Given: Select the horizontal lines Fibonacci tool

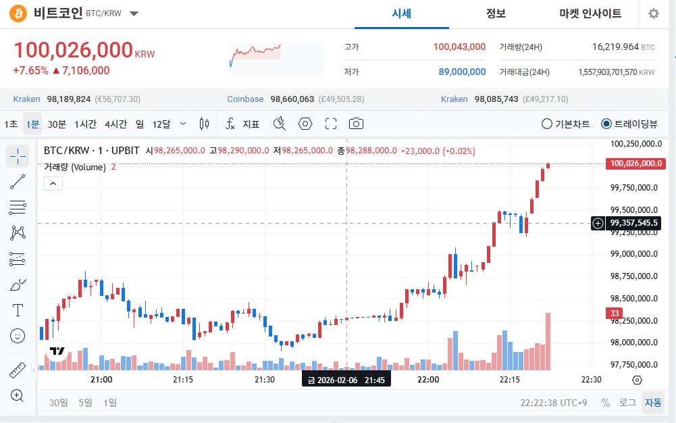Looking at the screenshot, I should pos(18,207).
